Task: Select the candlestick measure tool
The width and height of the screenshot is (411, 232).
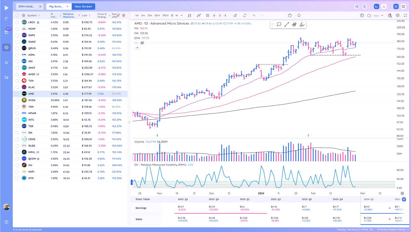Action: 294,24
